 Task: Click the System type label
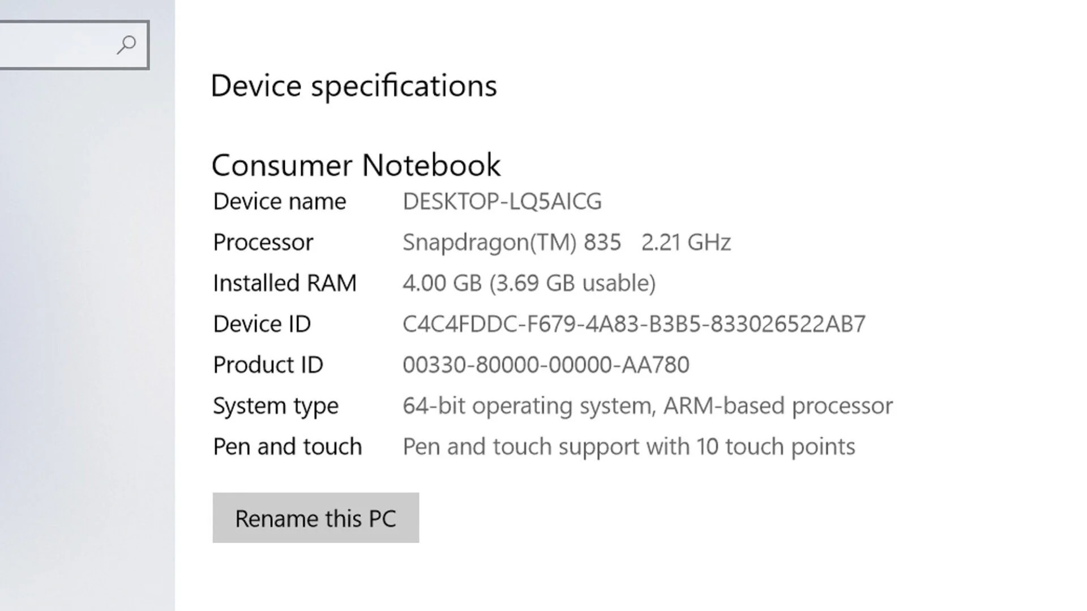(x=275, y=405)
